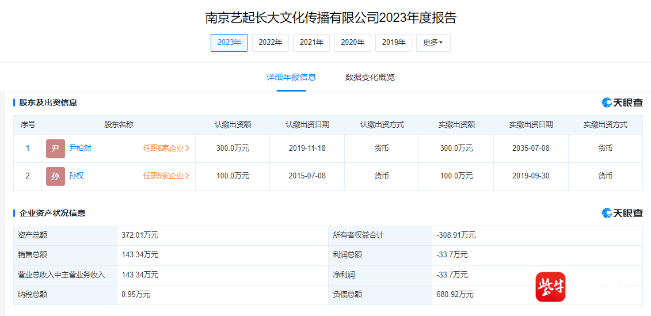Open the 更多 years dropdown
The height and width of the screenshot is (316, 651).
(433, 43)
